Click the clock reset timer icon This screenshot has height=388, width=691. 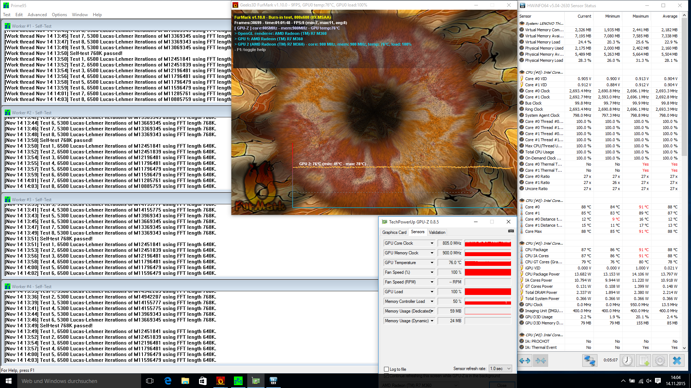coord(627,360)
